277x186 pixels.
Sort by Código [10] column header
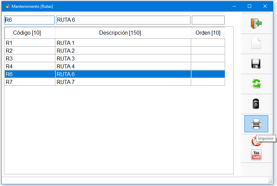pyautogui.click(x=30, y=33)
